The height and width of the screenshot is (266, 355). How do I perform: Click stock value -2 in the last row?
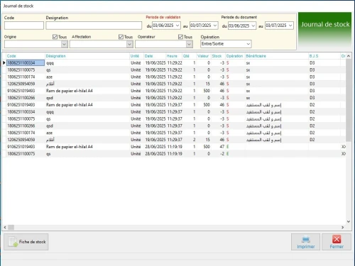[x=222, y=154]
